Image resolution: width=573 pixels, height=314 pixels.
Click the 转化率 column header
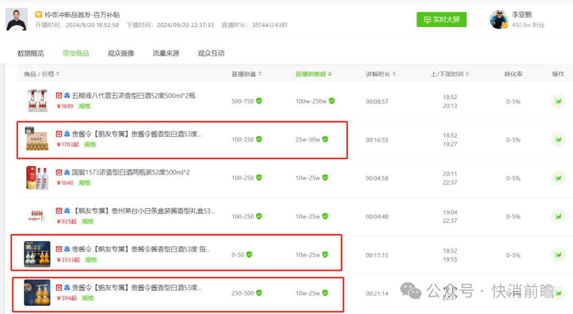coord(513,74)
